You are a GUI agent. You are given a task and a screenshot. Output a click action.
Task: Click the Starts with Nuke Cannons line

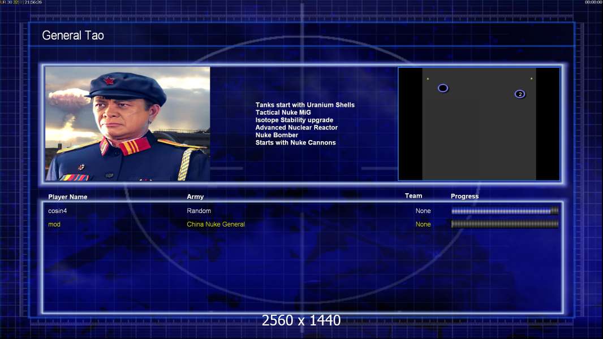click(x=295, y=143)
